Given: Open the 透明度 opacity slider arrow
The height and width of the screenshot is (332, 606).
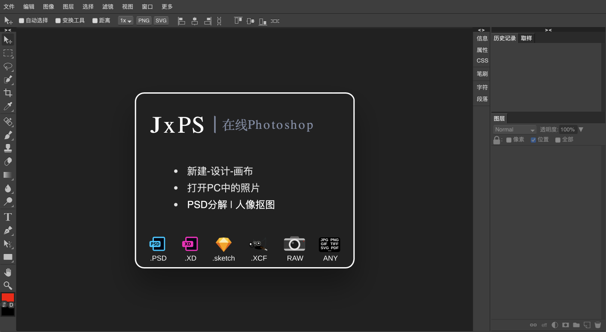Looking at the screenshot, I should pyautogui.click(x=581, y=130).
